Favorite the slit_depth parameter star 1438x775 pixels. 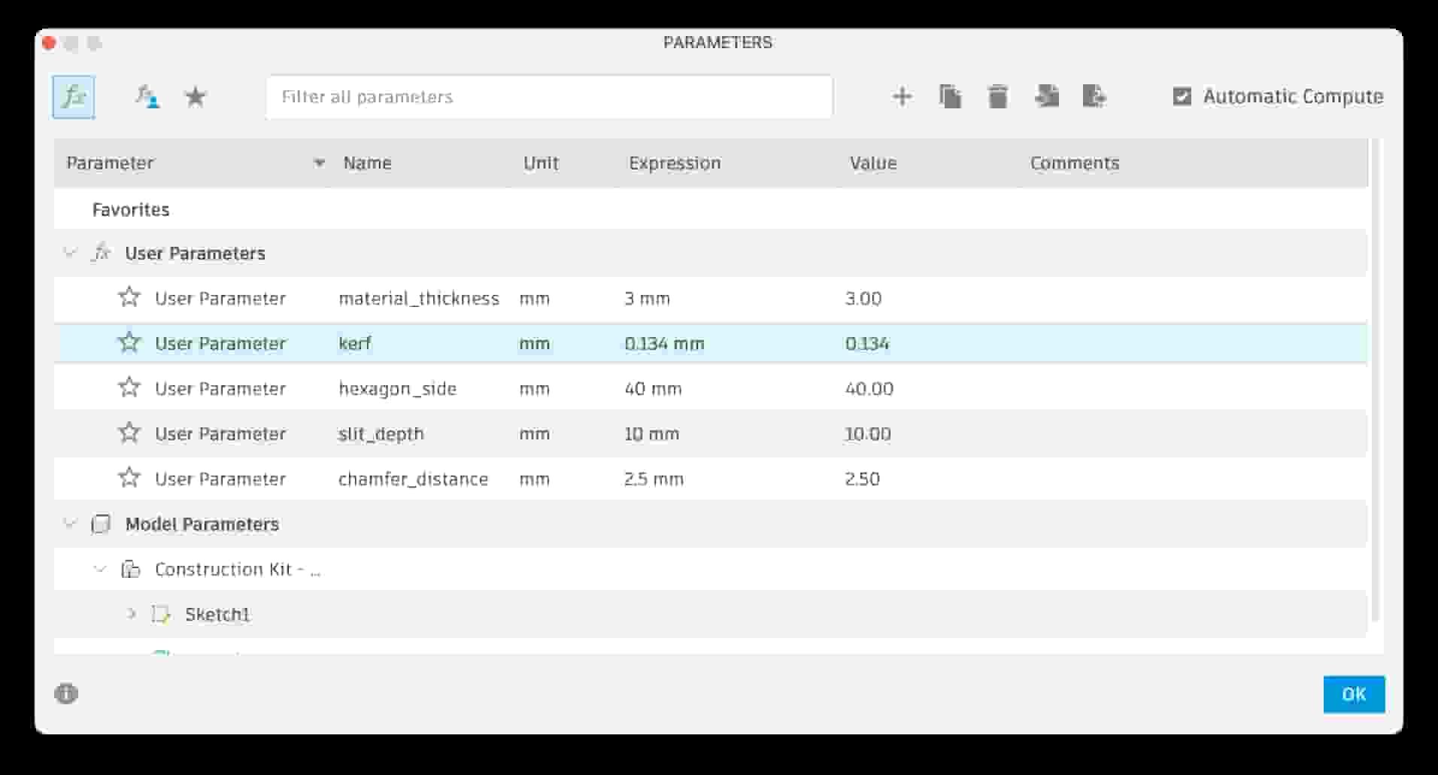[129, 433]
